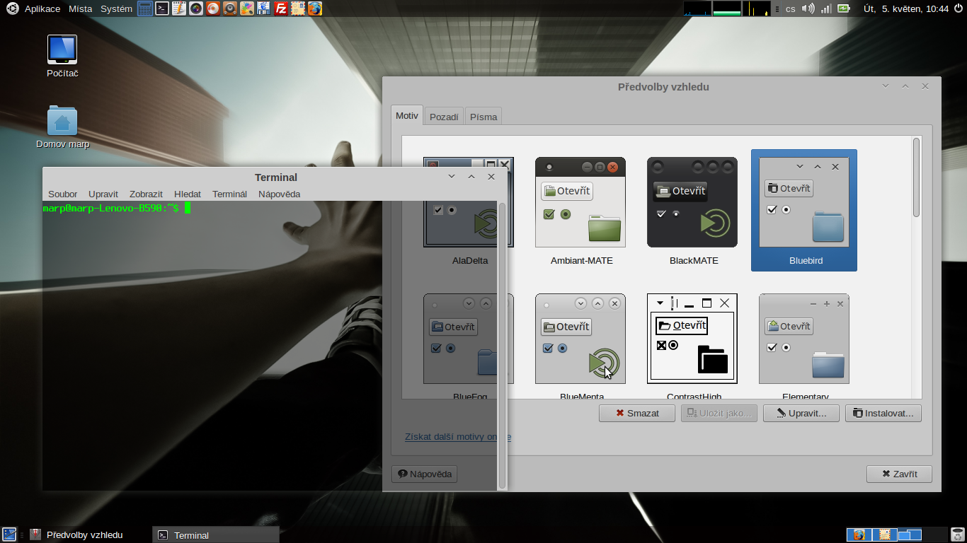967x543 pixels.
Task: Open the terminal launcher in the top panel
Action: coord(162,8)
